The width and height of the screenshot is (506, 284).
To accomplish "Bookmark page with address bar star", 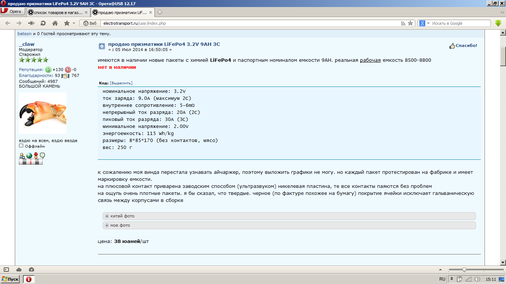I will click(410, 23).
